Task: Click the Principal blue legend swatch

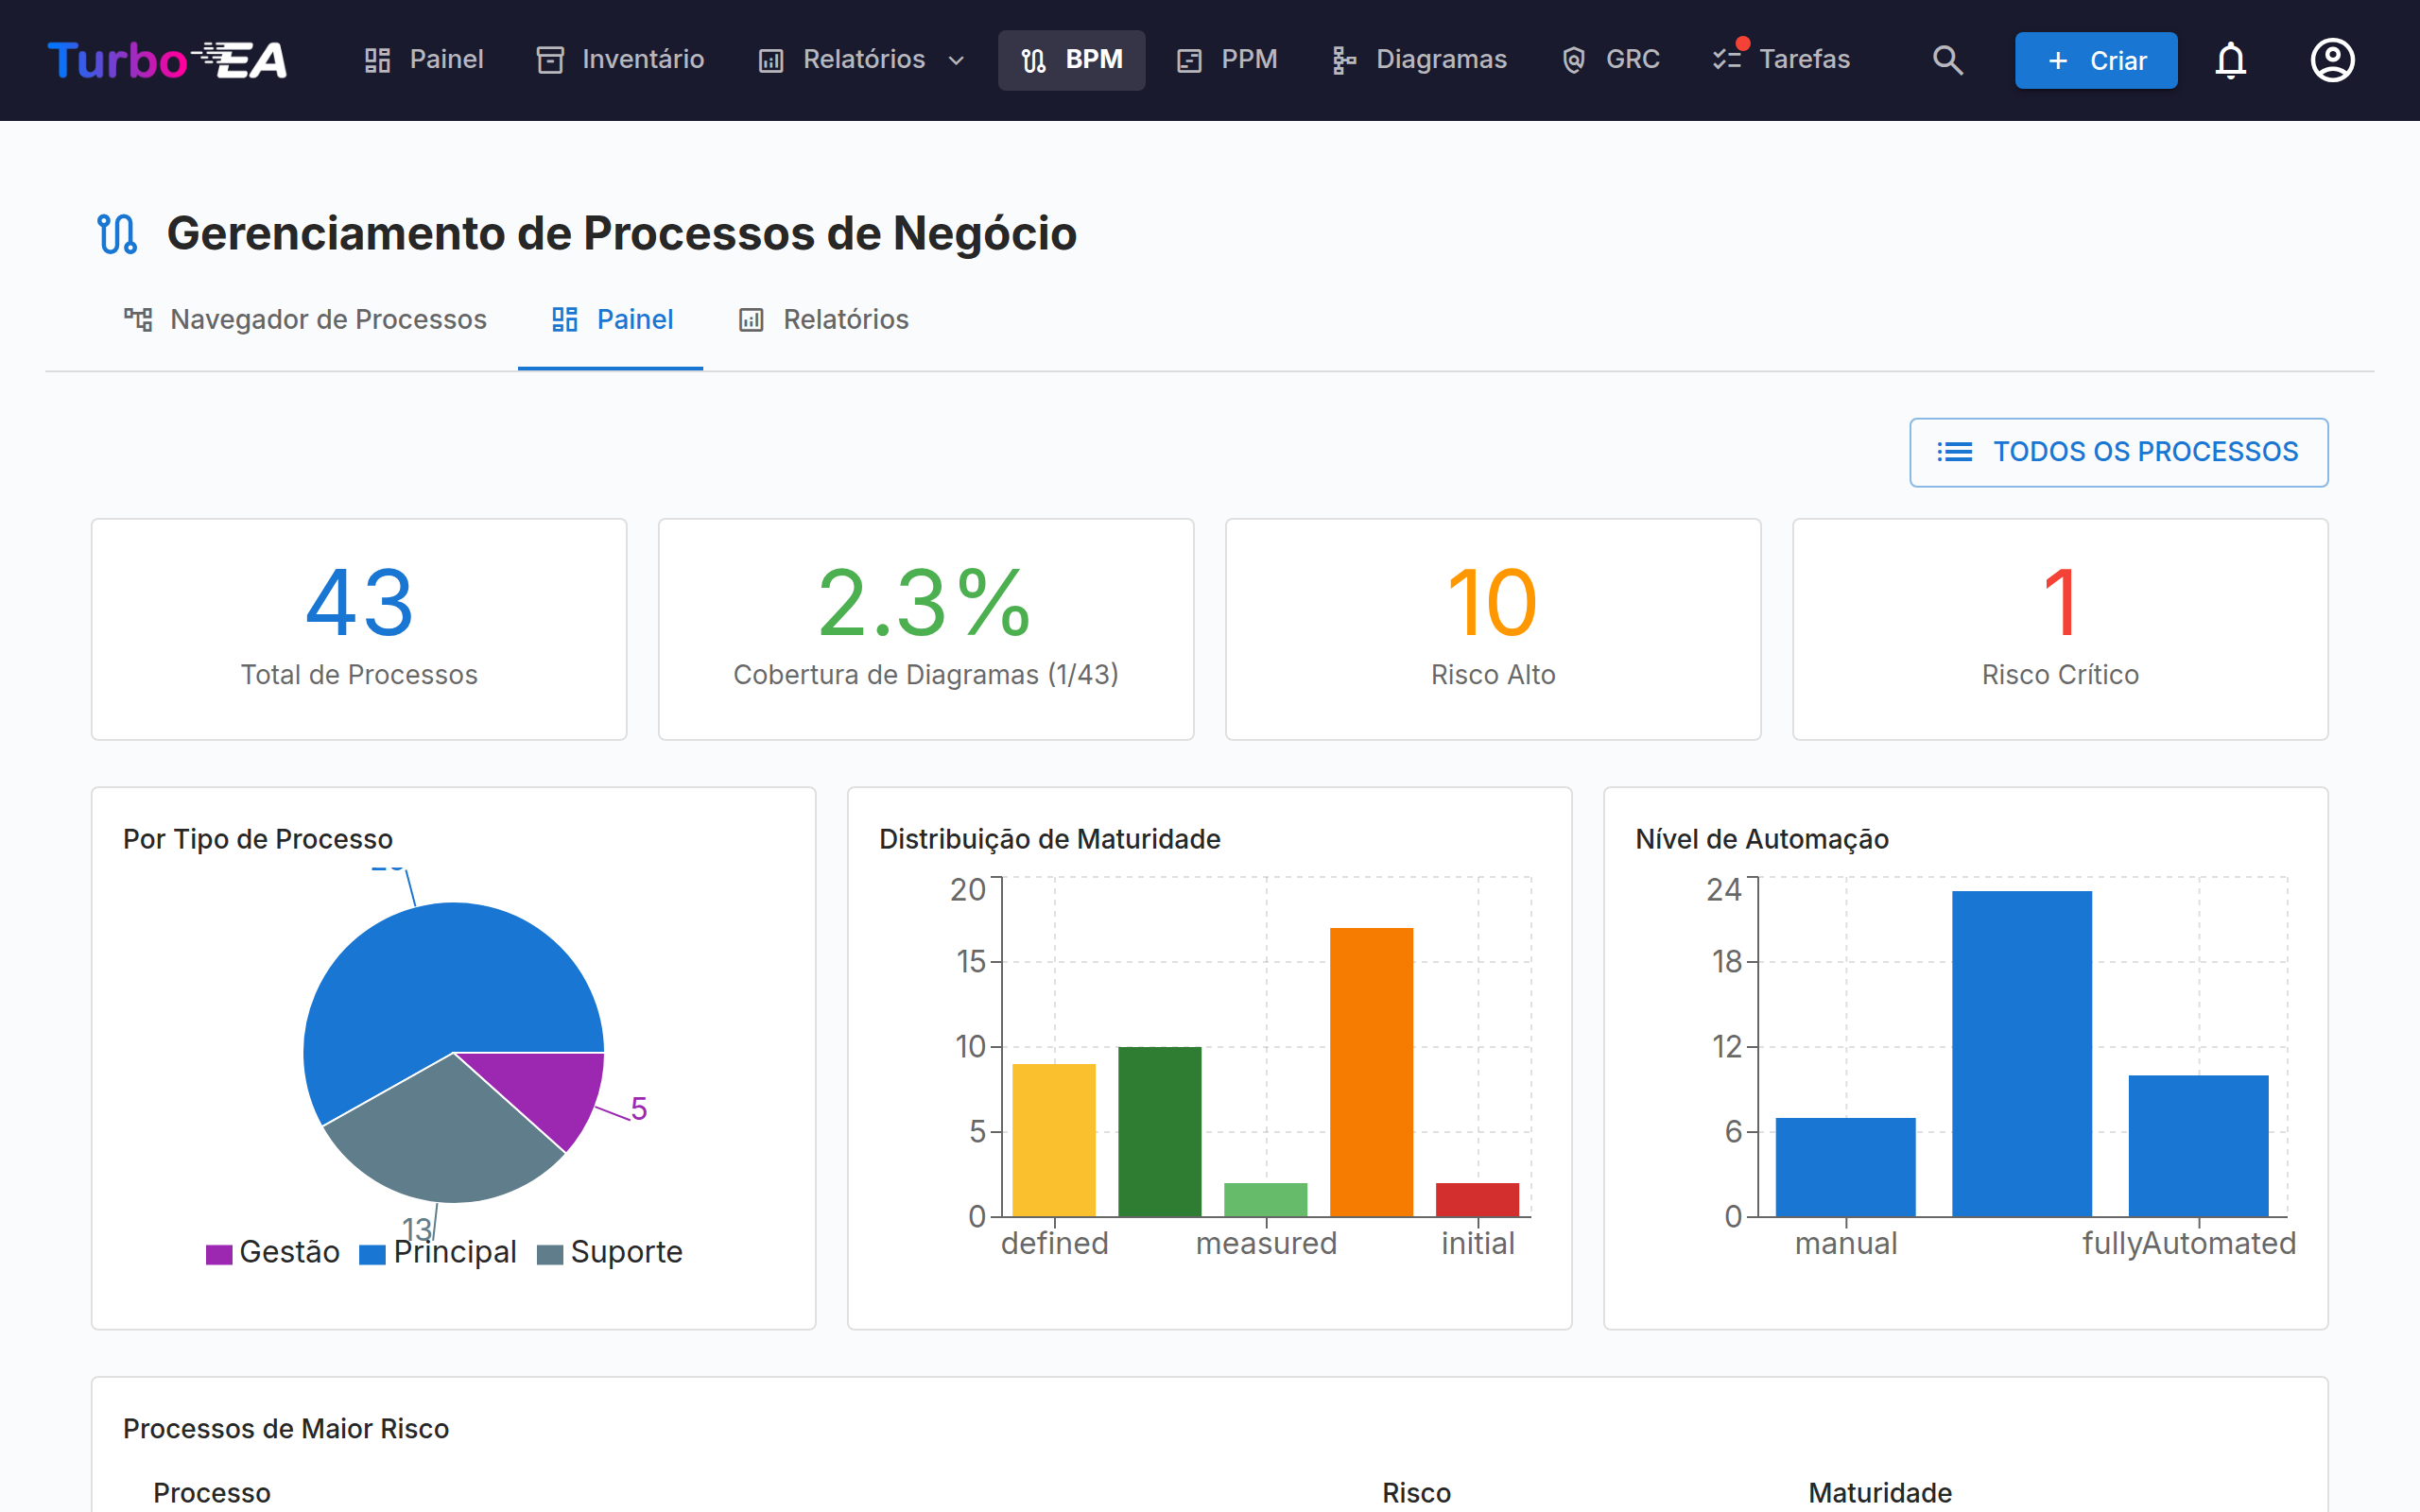Action: coord(372,1254)
